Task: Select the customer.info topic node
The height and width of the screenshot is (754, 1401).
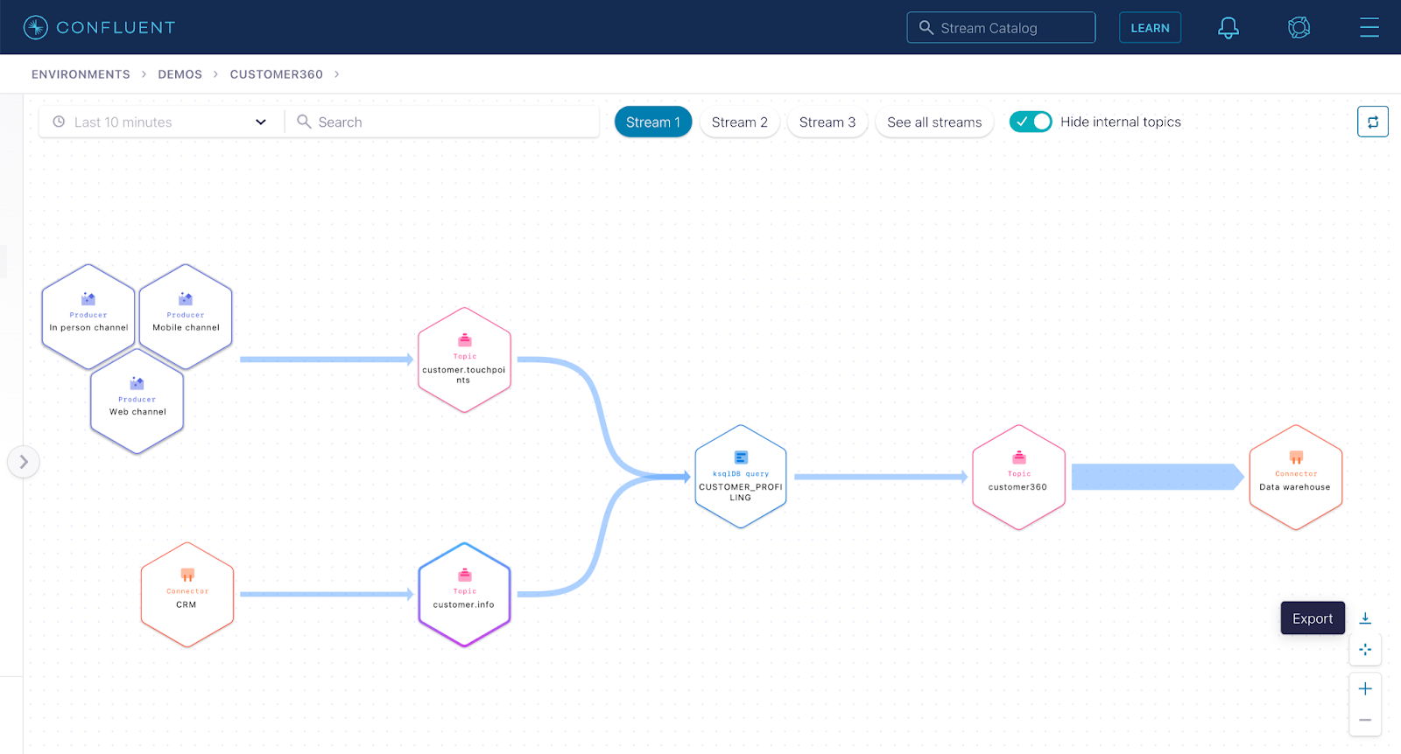Action: [464, 595]
